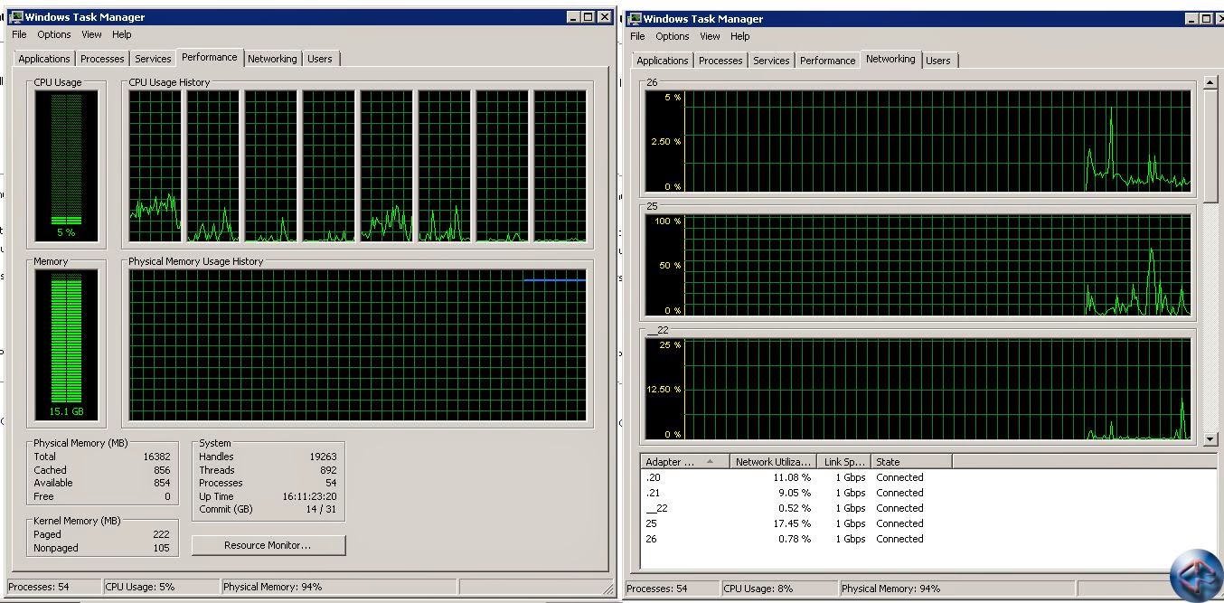Open Options menu in right Task Manager

click(x=673, y=36)
